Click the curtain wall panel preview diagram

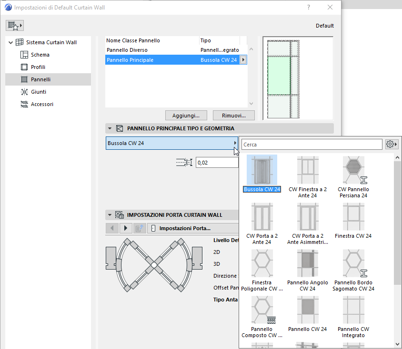coord(298,78)
